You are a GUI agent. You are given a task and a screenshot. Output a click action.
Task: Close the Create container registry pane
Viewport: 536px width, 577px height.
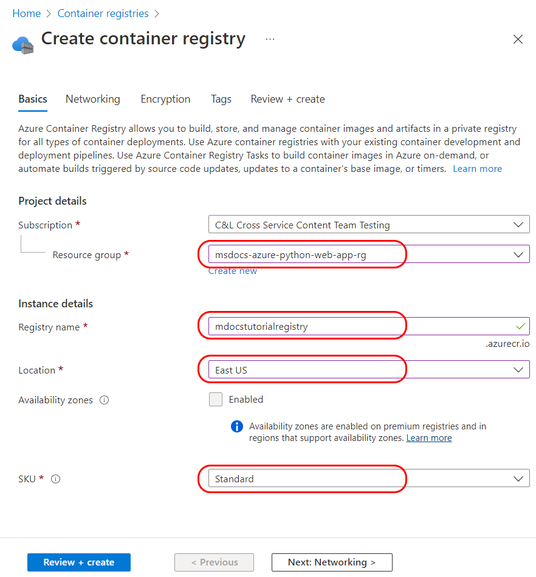518,39
